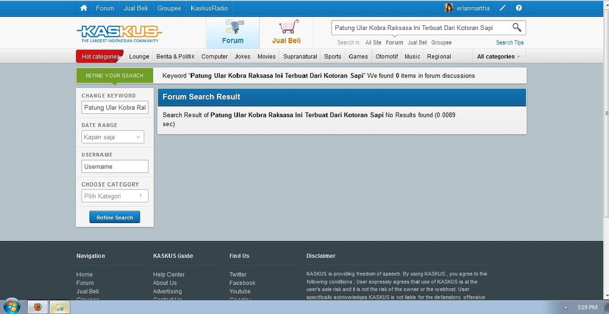Set search scope to Forum
The image size is (609, 314).
click(394, 42)
